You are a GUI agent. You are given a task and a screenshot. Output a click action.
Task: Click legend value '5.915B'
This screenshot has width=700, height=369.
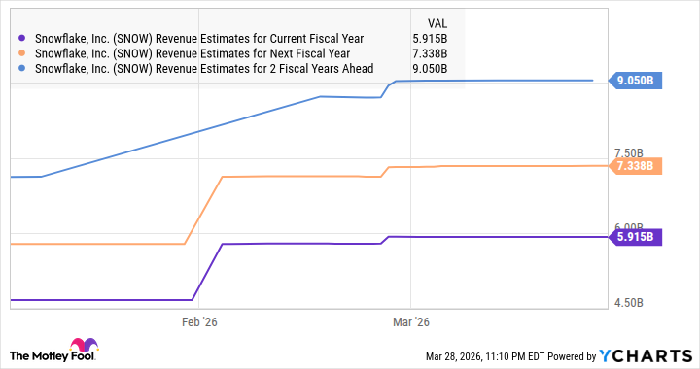(x=430, y=39)
